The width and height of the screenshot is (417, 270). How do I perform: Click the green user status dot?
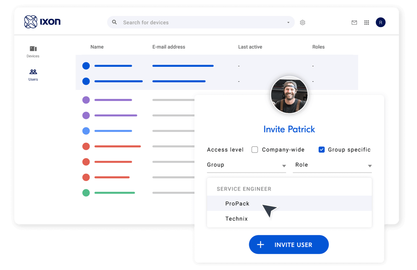[x=86, y=193]
